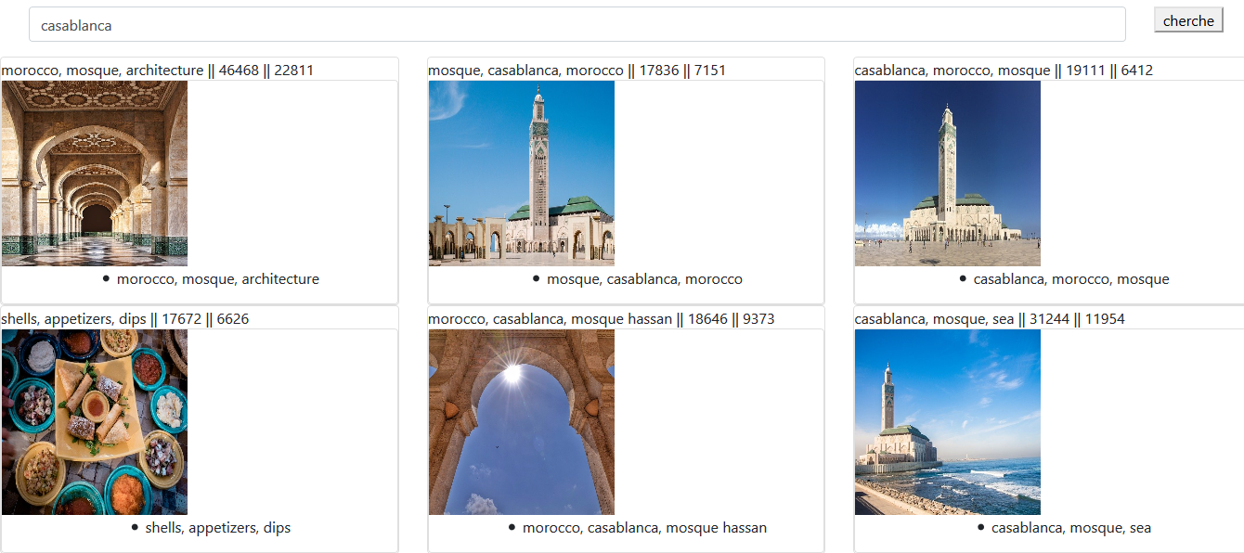The width and height of the screenshot is (1244, 553).
Task: Open the mosque hassan archway sunburst photo
Action: pyautogui.click(x=521, y=422)
